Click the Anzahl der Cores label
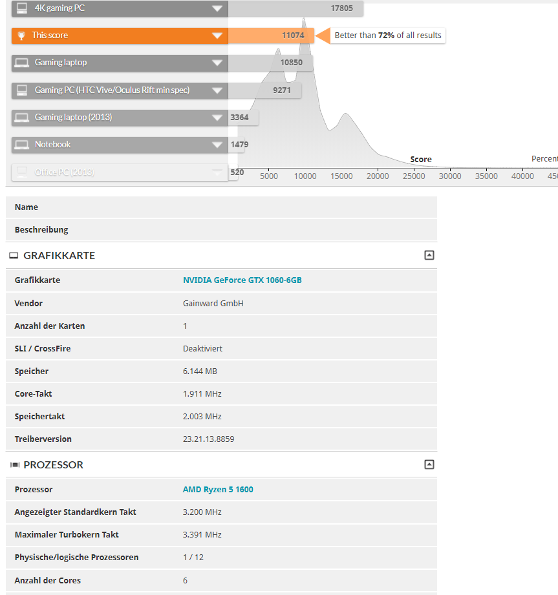The image size is (558, 595). pos(47,581)
